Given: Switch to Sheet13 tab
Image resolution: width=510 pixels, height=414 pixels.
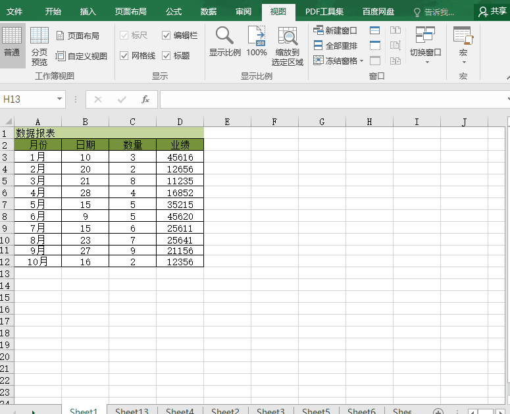Looking at the screenshot, I should click(x=132, y=411).
